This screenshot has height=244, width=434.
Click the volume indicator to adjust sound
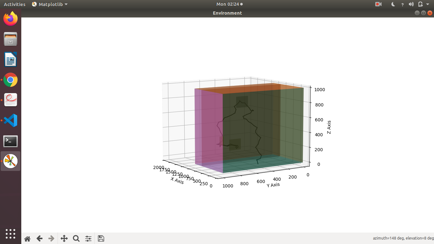pos(411,4)
